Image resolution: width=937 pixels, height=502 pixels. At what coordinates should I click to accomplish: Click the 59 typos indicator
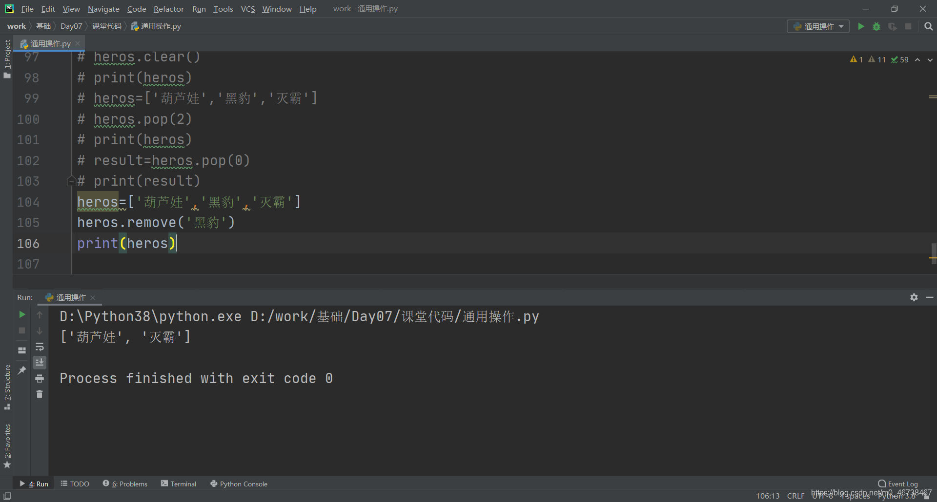point(899,59)
